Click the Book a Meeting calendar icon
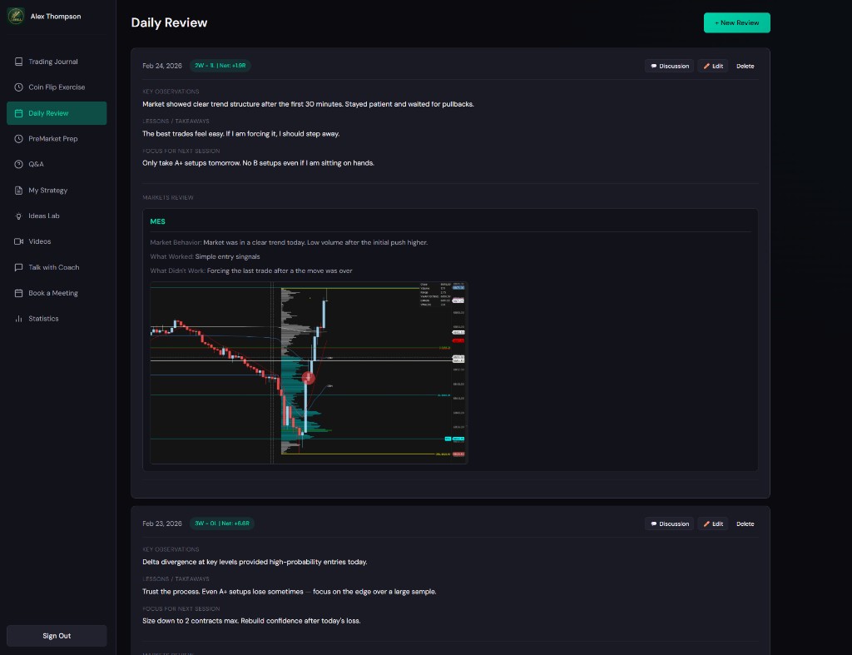Screen dimensions: 852x655 [18, 293]
